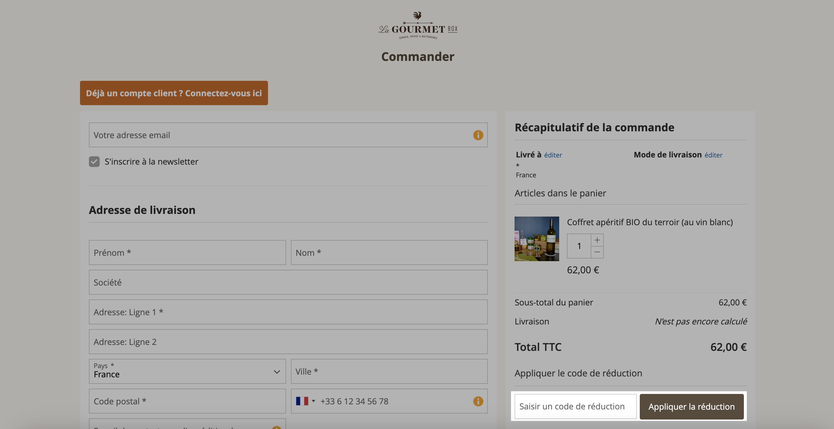Click the Votre adresse email field

tap(288, 135)
